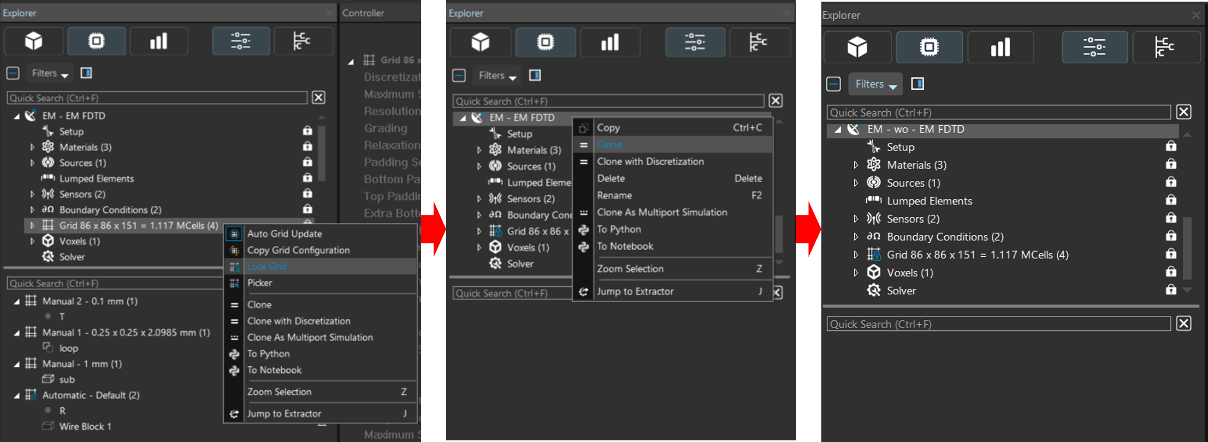
Task: Choose Lock Grid from the context menu
Action: [x=267, y=267]
